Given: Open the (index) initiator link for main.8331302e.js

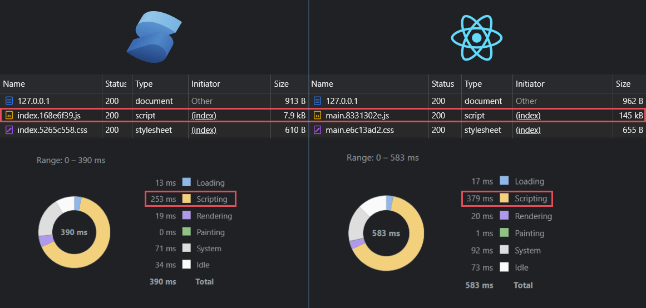Looking at the screenshot, I should [528, 116].
